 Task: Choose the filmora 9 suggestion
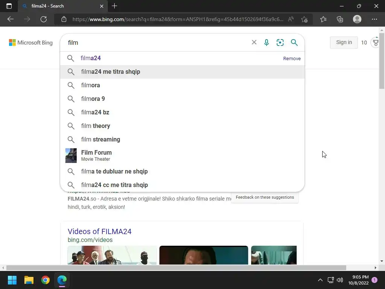click(x=182, y=99)
